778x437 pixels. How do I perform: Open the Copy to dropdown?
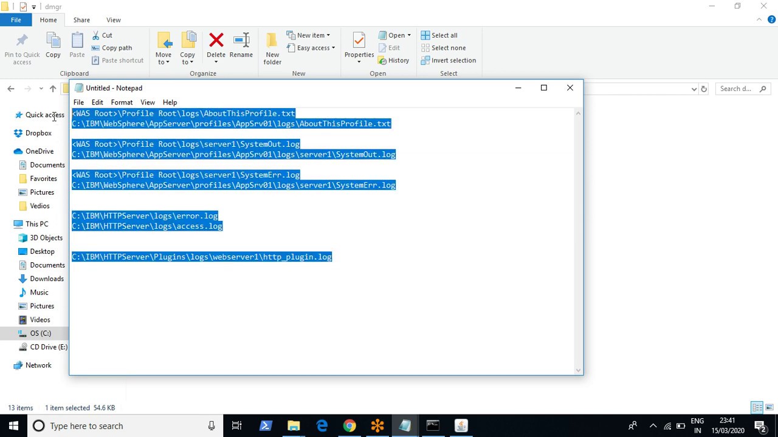pyautogui.click(x=187, y=49)
